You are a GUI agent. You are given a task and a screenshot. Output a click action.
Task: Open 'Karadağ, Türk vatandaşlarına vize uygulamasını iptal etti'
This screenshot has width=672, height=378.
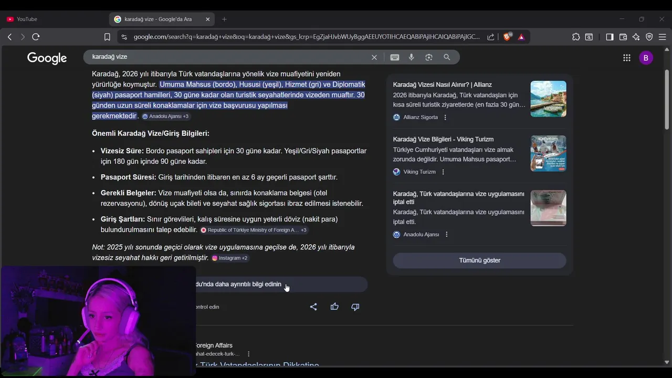point(458,197)
